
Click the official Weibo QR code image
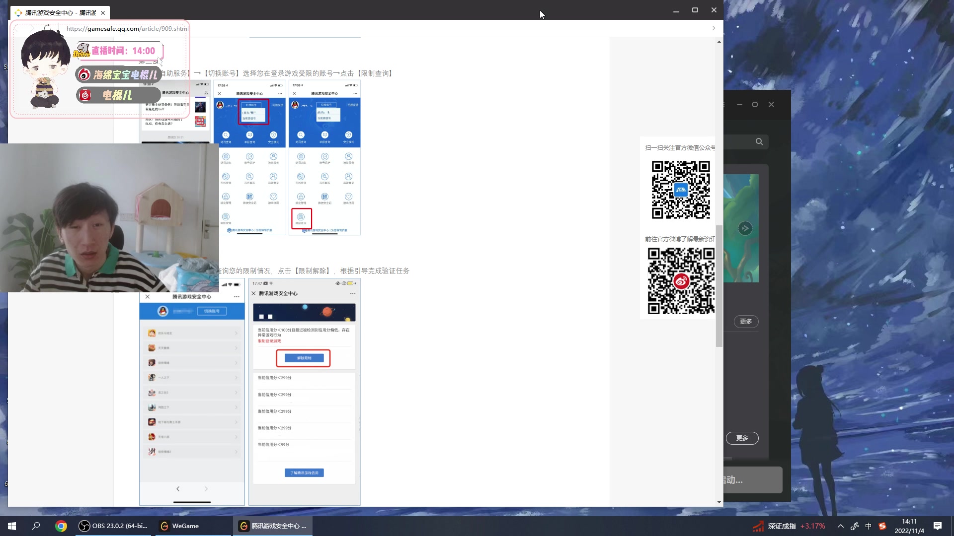pos(681,281)
